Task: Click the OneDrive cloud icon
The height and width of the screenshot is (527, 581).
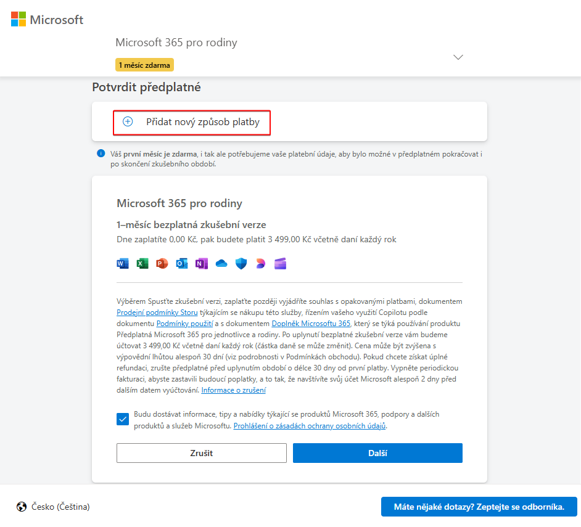Action: coord(221,264)
